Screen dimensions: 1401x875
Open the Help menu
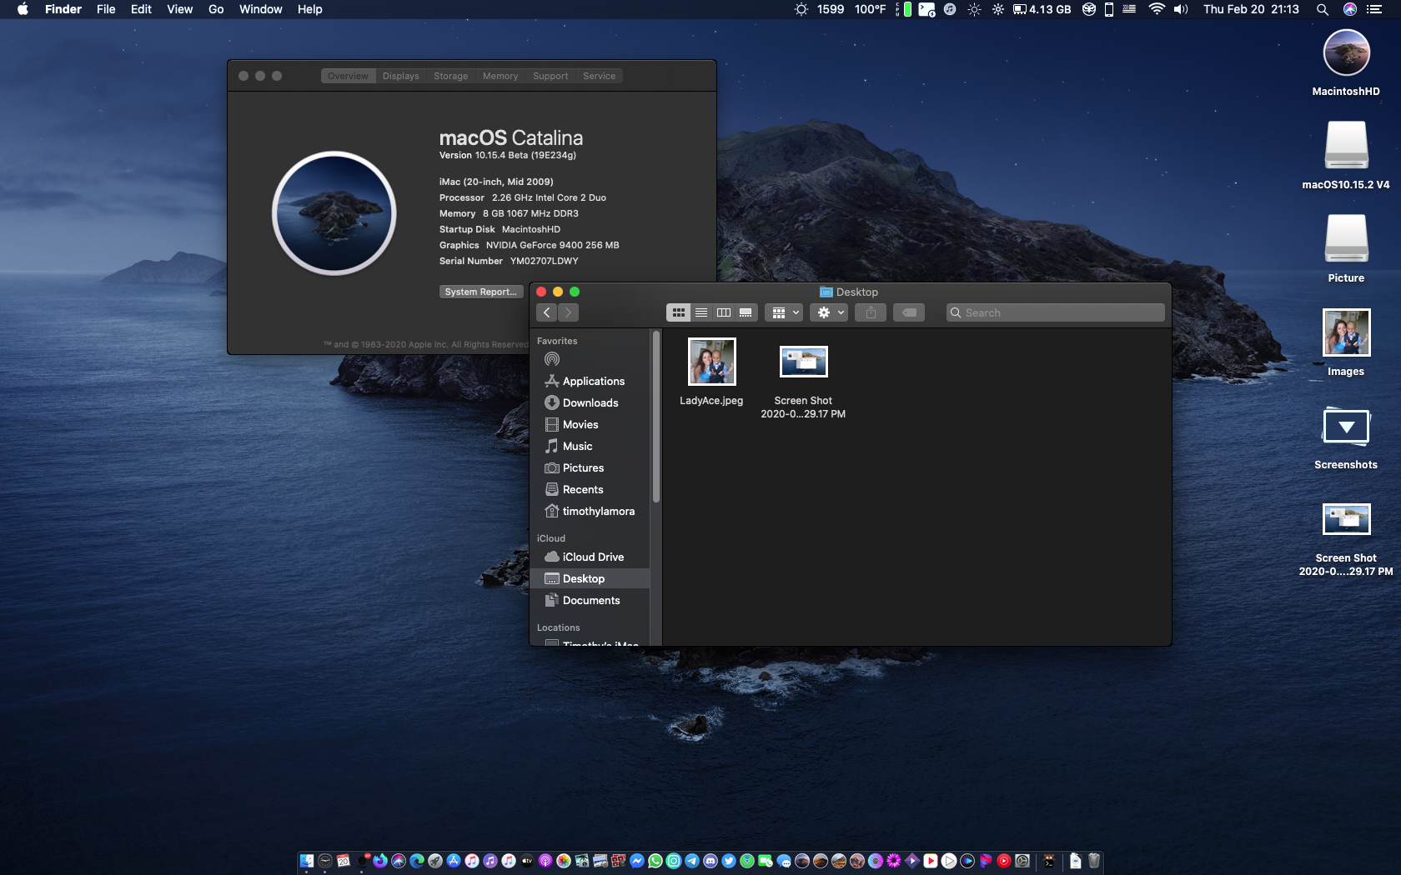point(309,9)
